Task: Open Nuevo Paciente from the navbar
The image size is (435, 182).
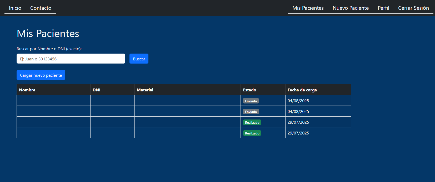Action: coord(351,8)
